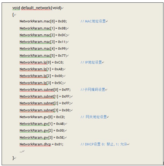Click the comment '// 网关地址设置'
The image size is (164, 166).
pos(94,117)
